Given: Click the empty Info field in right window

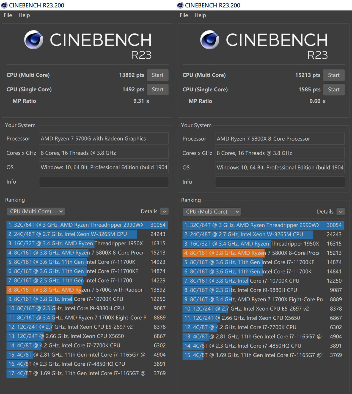Looking at the screenshot, I should (x=280, y=182).
